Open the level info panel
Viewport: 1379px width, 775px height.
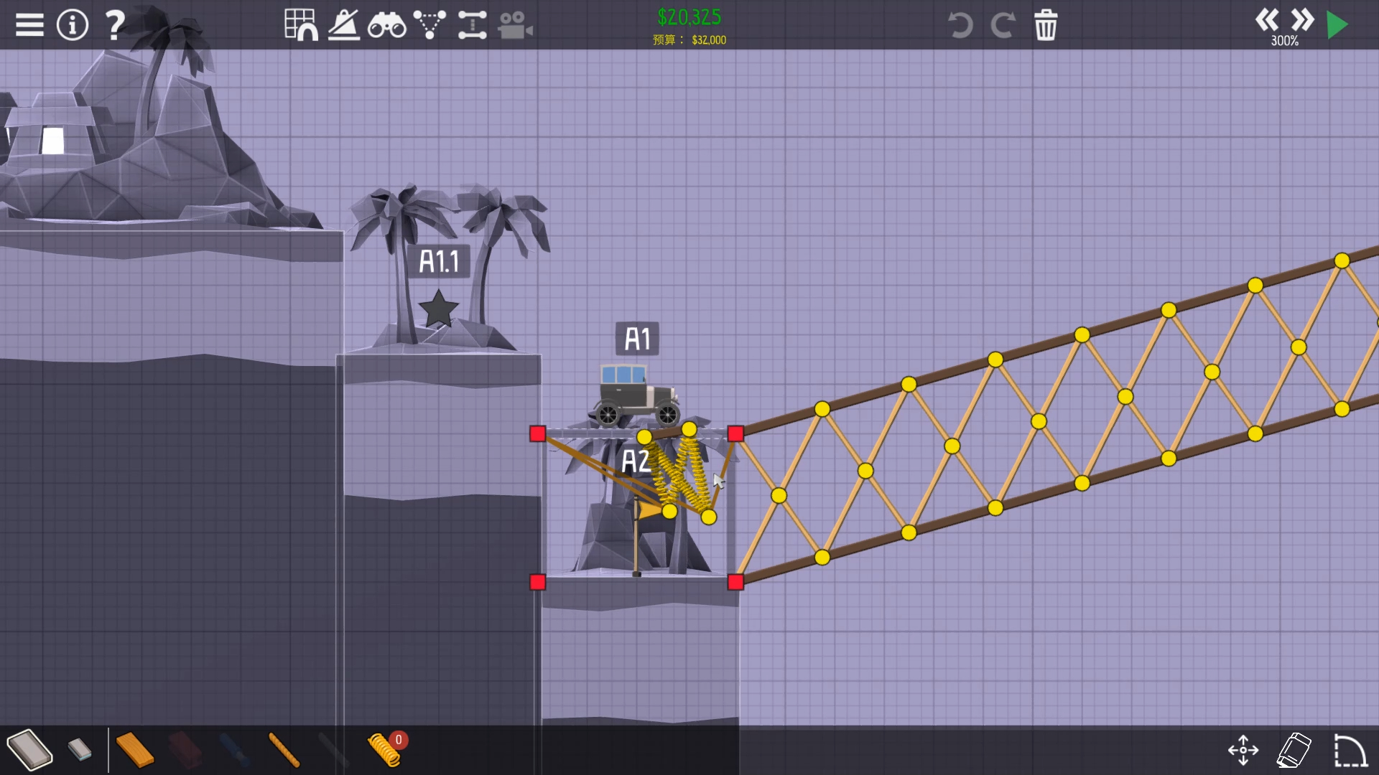pos(71,24)
